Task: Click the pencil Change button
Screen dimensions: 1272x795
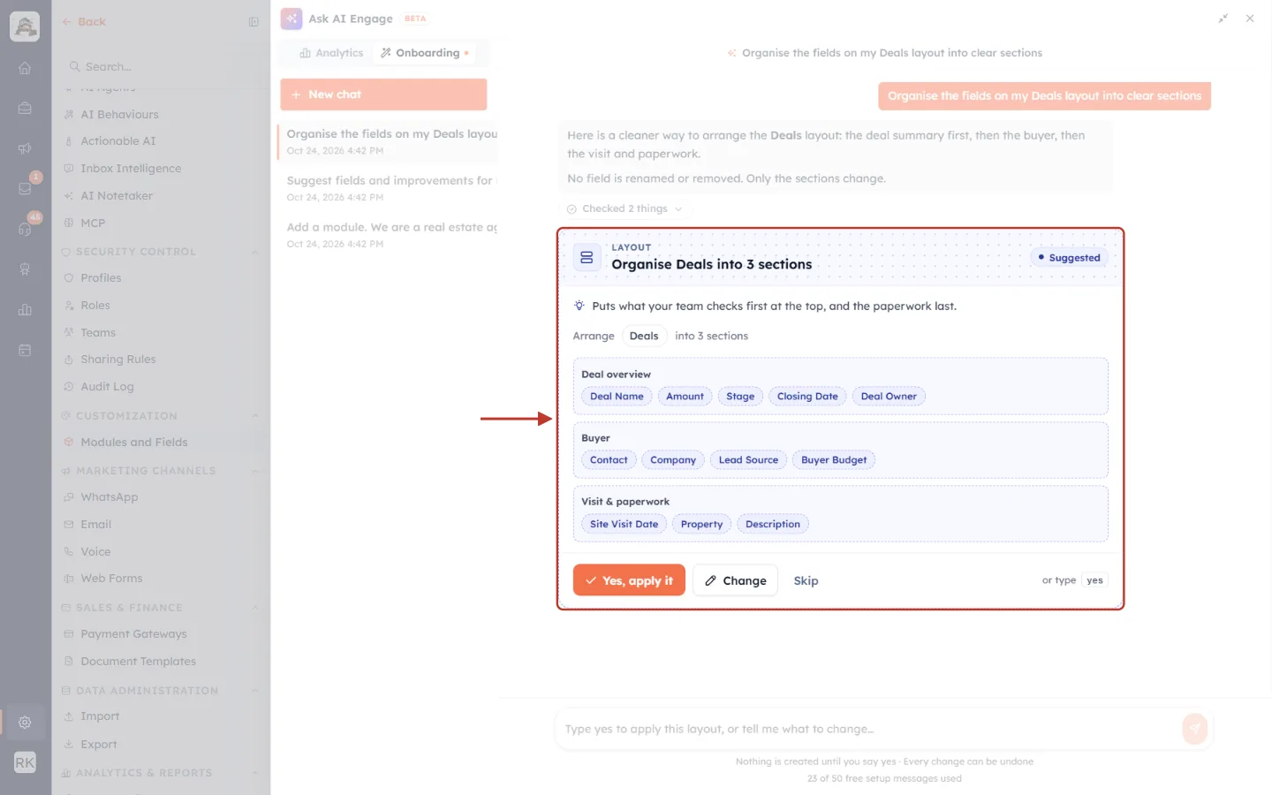Action: pyautogui.click(x=735, y=580)
